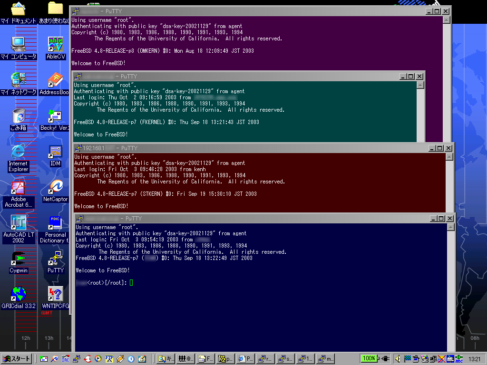
Task: Select the Internet Explorer desktop icon
Action: click(x=19, y=152)
